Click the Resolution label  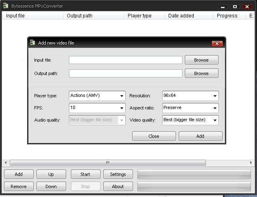140,96
